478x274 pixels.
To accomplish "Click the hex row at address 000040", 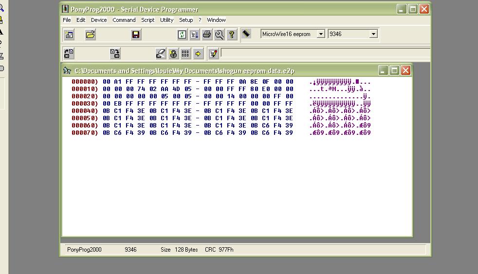I will 221,111.
